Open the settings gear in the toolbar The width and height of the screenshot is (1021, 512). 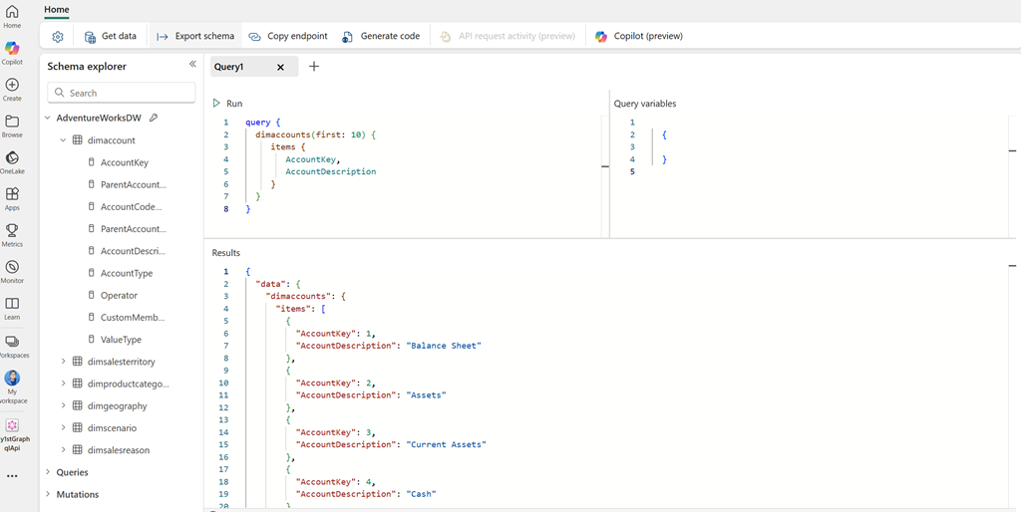click(x=57, y=37)
